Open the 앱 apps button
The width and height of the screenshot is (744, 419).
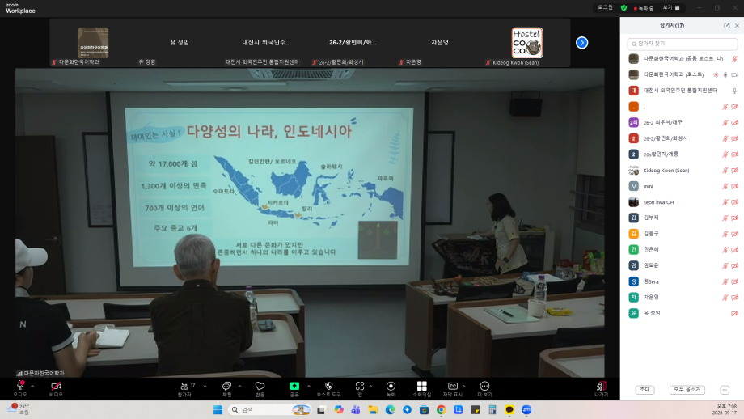[x=360, y=388]
